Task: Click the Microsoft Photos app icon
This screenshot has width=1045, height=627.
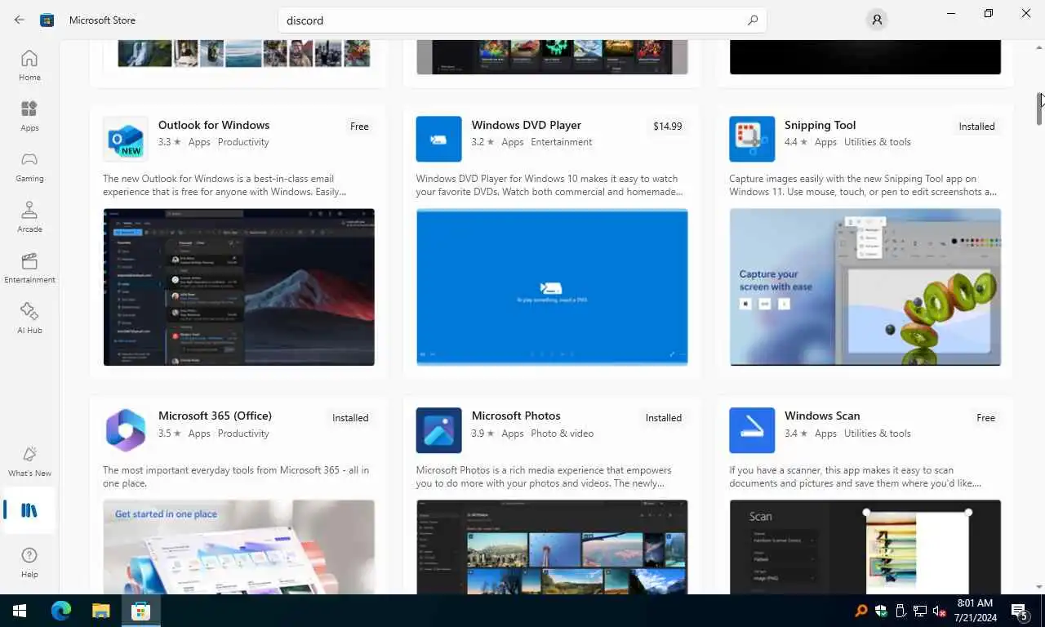Action: coord(438,430)
